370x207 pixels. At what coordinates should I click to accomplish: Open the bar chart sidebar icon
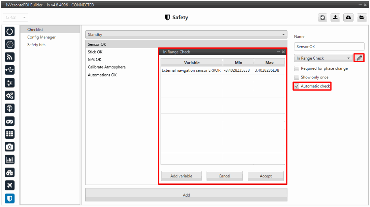click(x=10, y=160)
